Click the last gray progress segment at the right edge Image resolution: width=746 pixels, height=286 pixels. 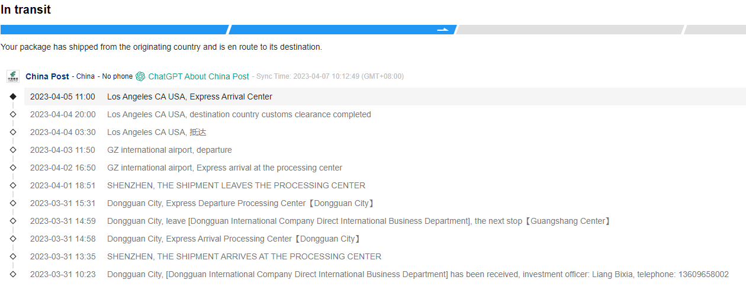(x=715, y=30)
